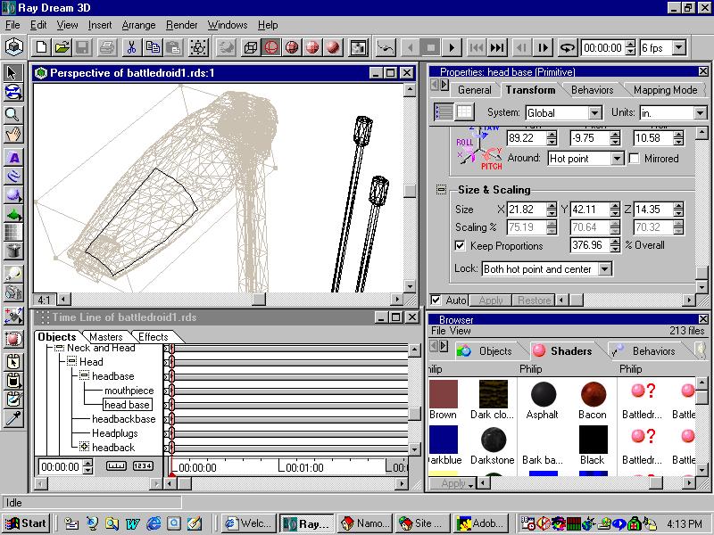Select the 3D Text tool
This screenshot has width=714, height=535.
coord(13,158)
